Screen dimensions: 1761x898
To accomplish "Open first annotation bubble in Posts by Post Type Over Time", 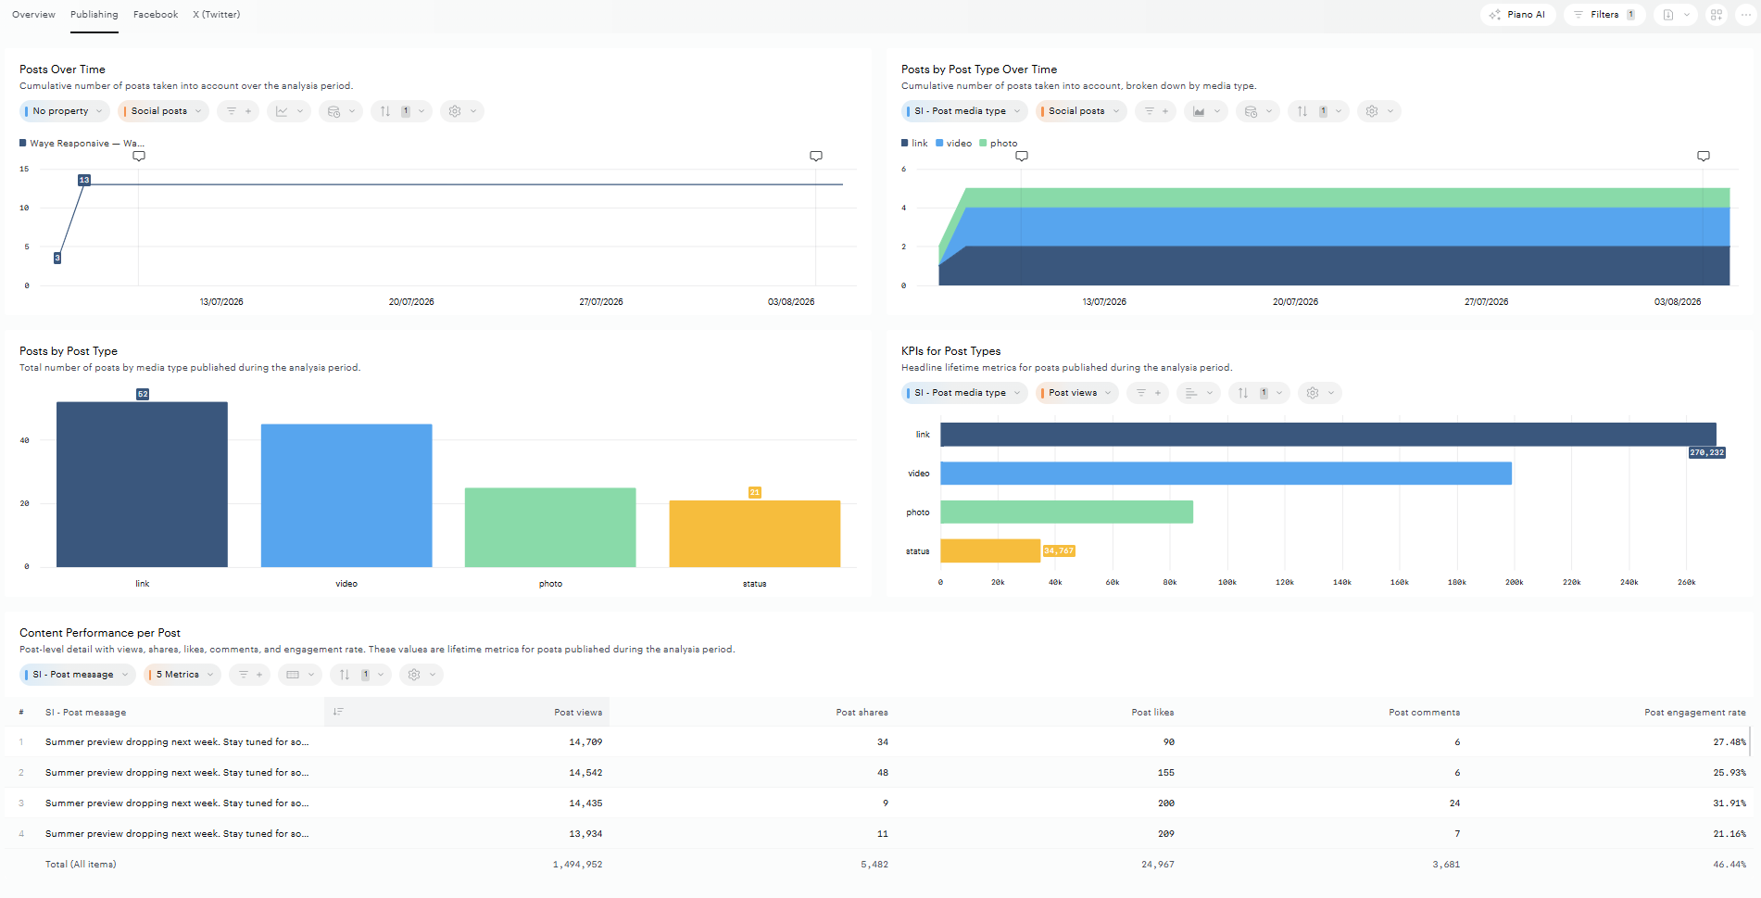I will 1022,156.
